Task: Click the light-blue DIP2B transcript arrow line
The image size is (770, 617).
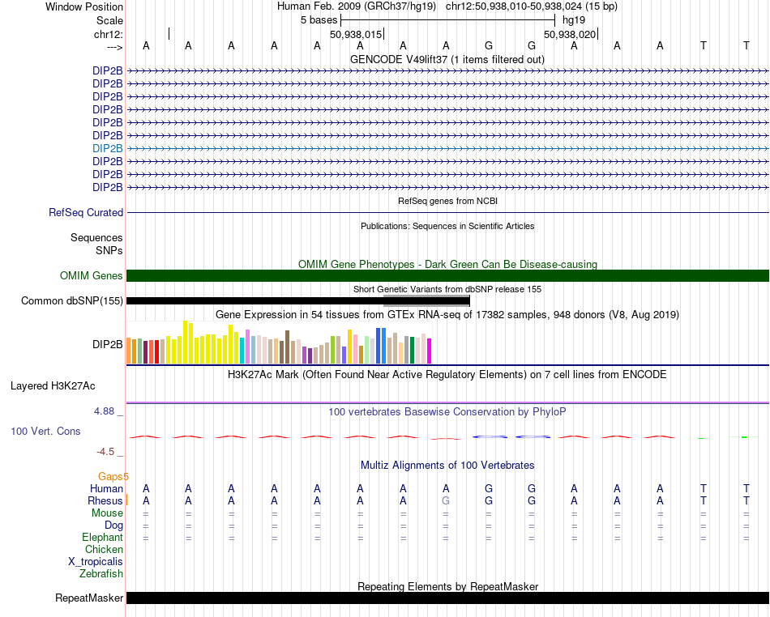Action: (x=447, y=148)
